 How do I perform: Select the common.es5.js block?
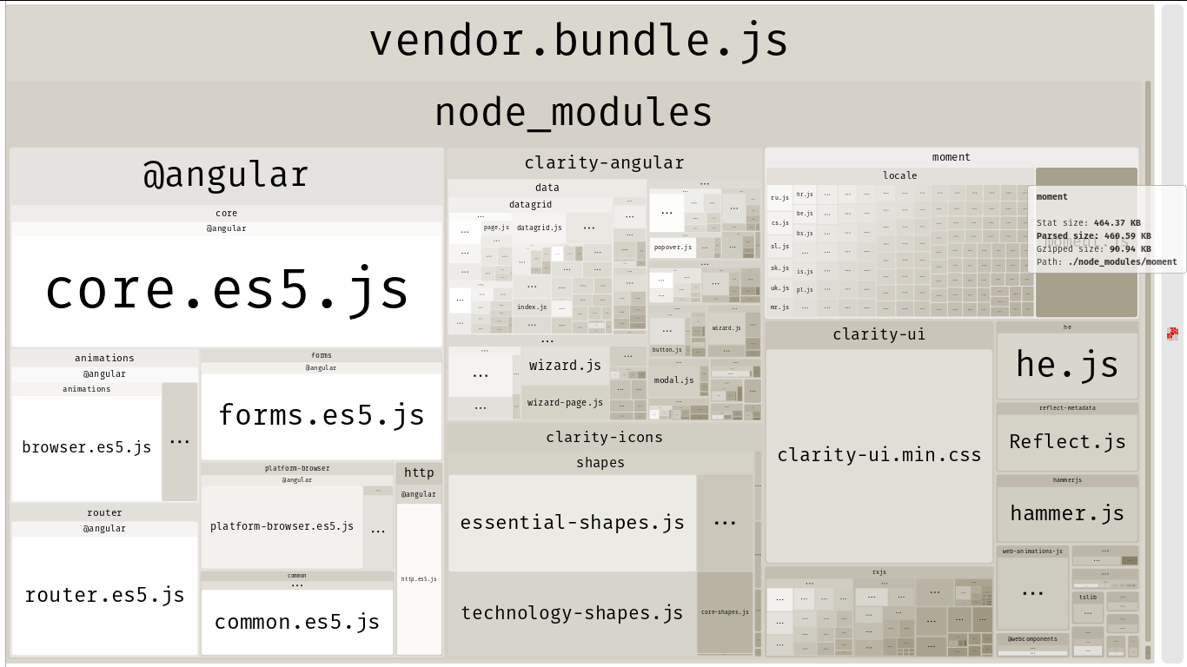pos(297,622)
